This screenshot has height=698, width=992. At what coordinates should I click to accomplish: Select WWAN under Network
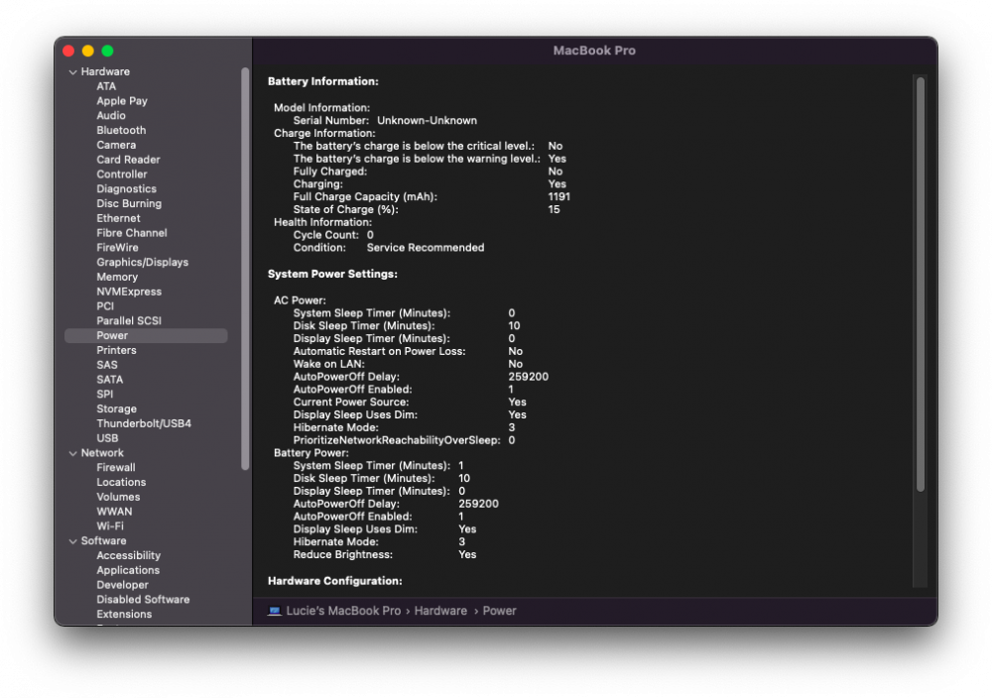point(114,512)
